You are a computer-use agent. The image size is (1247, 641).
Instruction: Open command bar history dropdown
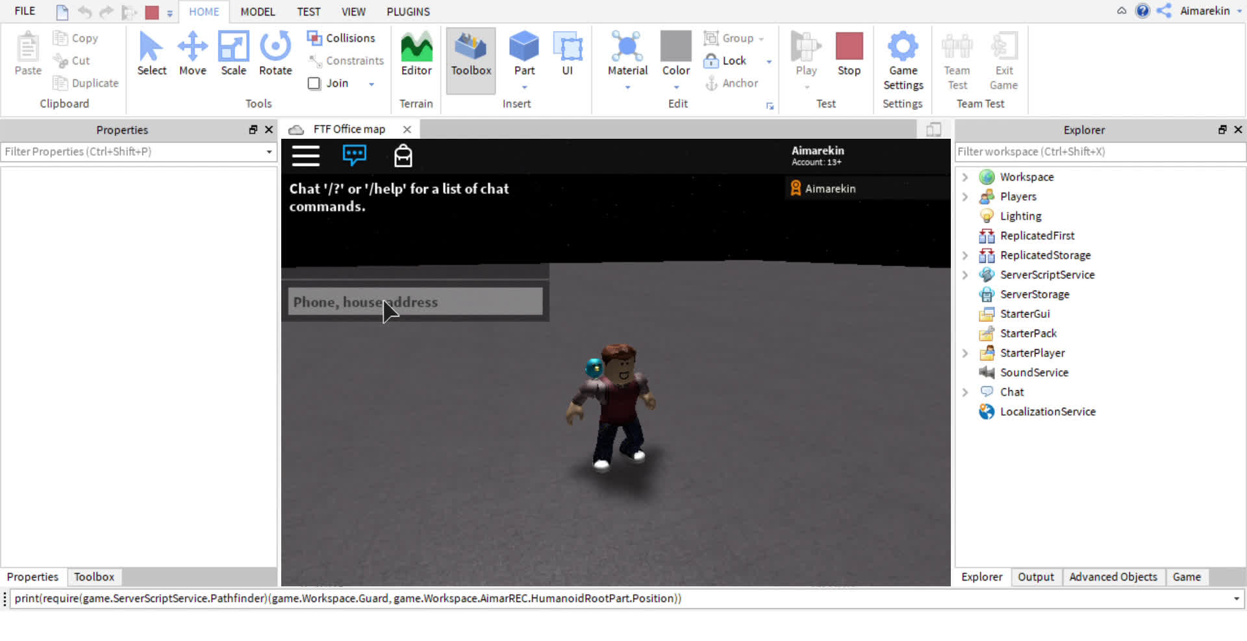pyautogui.click(x=1236, y=598)
